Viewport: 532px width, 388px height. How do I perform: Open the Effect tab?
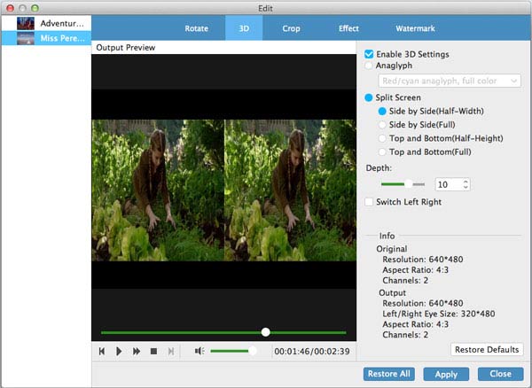(348, 28)
